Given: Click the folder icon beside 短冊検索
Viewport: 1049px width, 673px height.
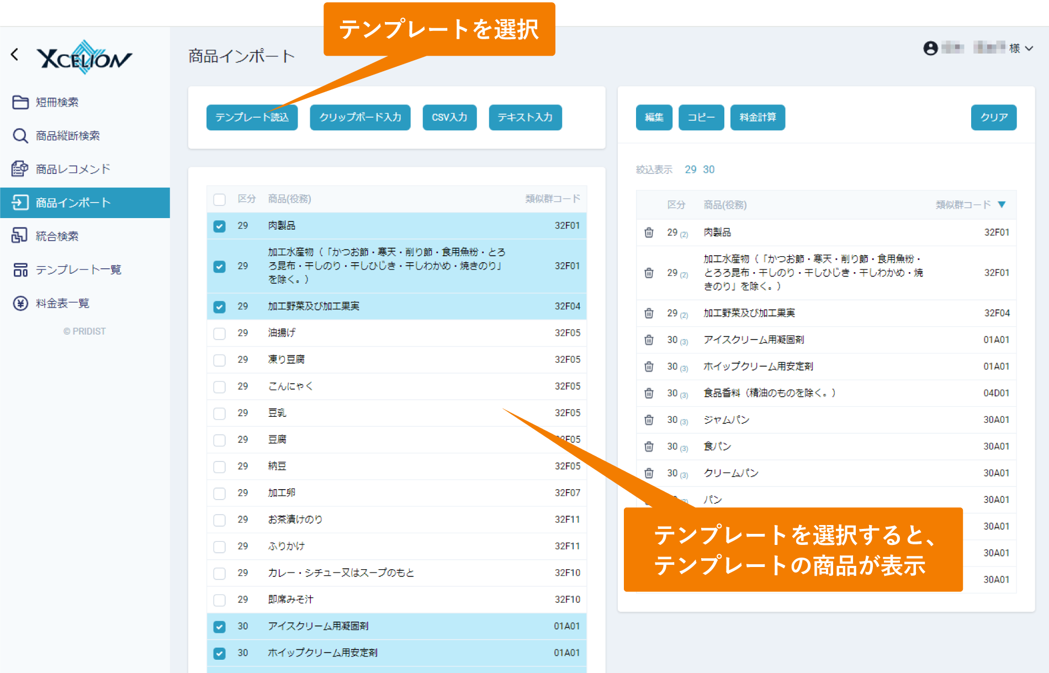Looking at the screenshot, I should pos(20,102).
